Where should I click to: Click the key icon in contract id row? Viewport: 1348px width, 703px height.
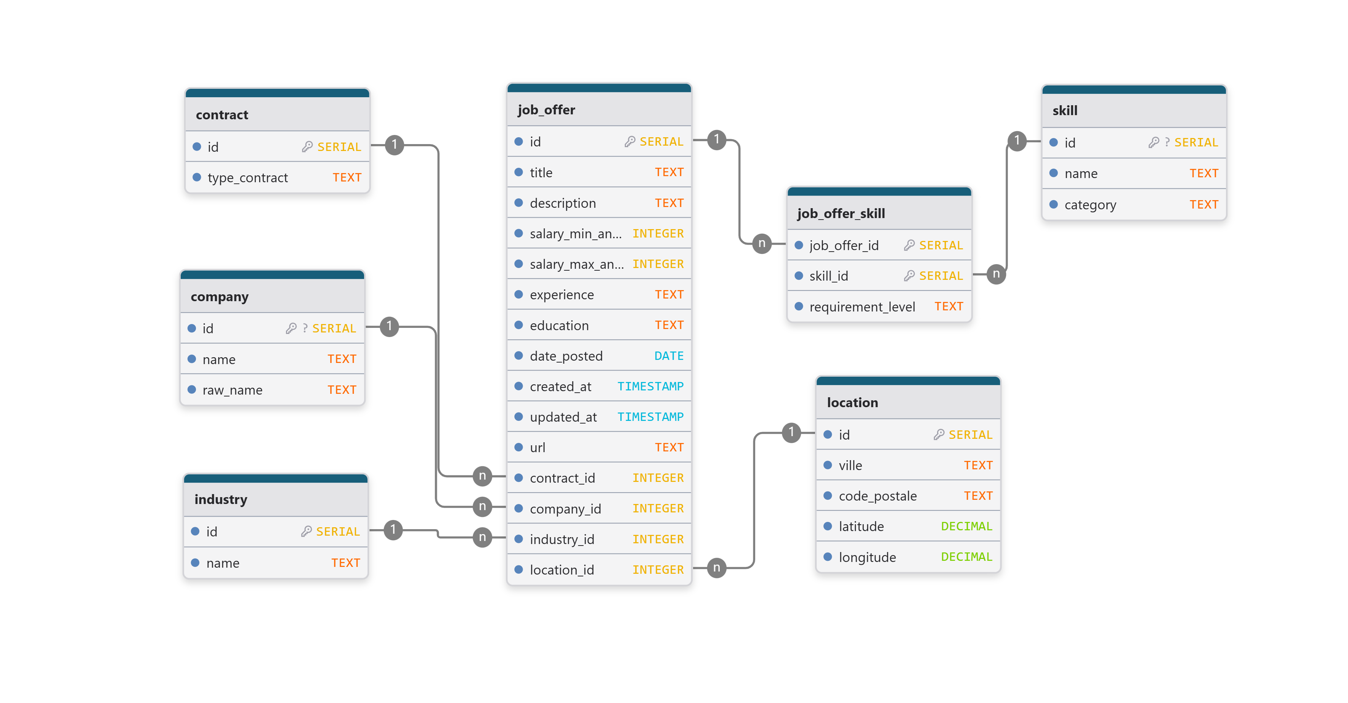[x=307, y=147]
